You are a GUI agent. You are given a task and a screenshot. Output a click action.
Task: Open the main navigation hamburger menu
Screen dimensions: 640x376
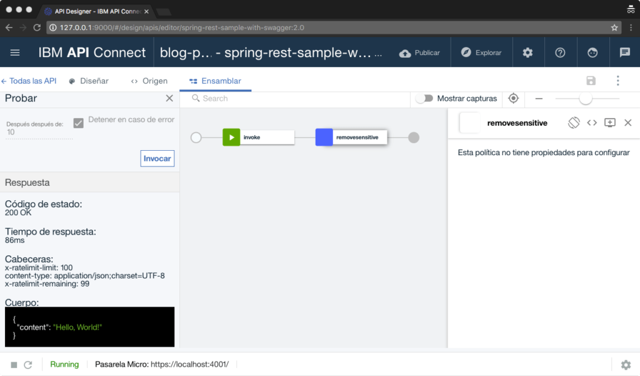pyautogui.click(x=15, y=52)
